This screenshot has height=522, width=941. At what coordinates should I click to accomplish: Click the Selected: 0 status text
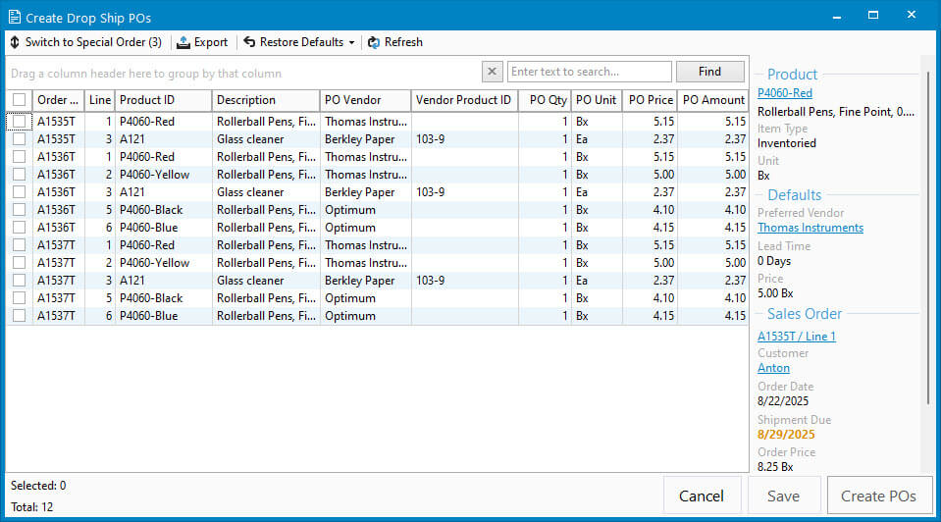coord(38,486)
